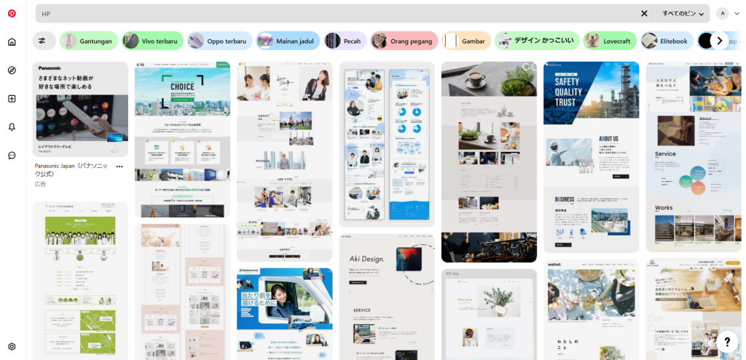Expand the すべてのピン dropdown
The image size is (746, 360).
(x=683, y=13)
